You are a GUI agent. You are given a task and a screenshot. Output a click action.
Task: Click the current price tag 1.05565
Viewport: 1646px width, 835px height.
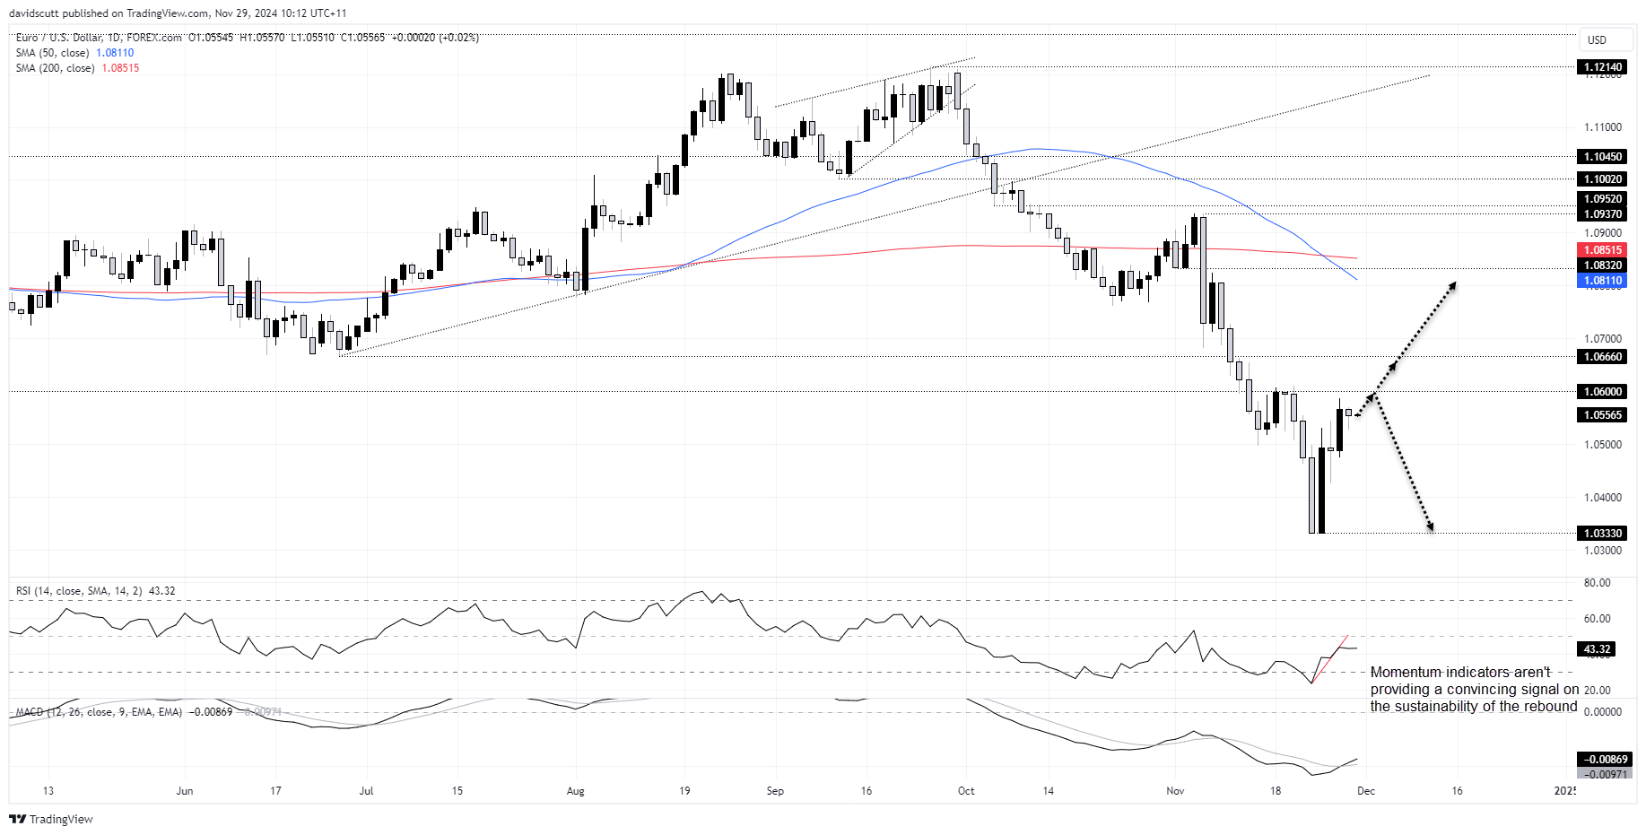click(x=1602, y=415)
